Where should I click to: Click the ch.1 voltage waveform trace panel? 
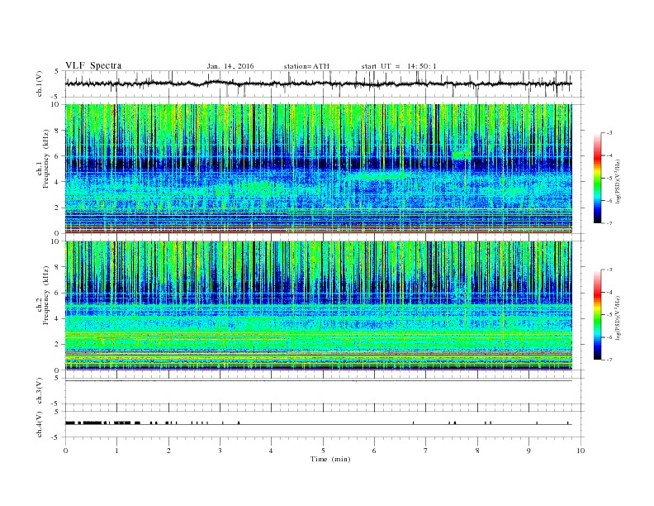(325, 84)
